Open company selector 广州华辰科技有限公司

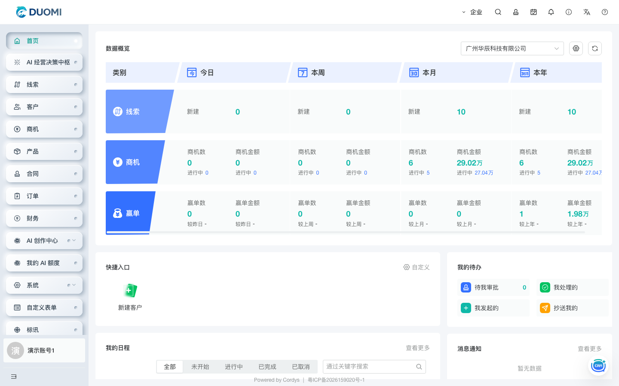(x=512, y=48)
